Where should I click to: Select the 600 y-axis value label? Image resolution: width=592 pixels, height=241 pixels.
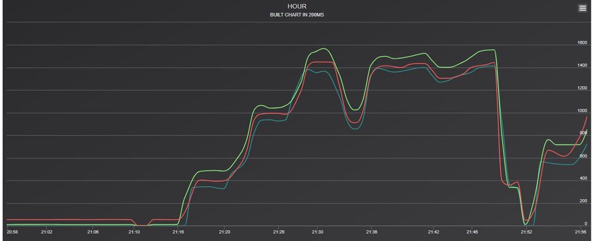pyautogui.click(x=581, y=156)
